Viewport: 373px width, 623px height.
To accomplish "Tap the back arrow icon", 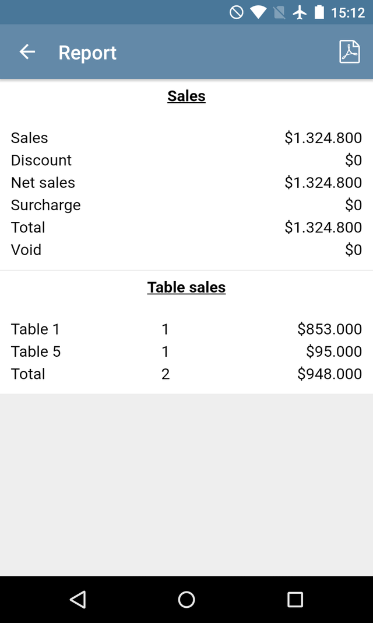I will [x=27, y=52].
